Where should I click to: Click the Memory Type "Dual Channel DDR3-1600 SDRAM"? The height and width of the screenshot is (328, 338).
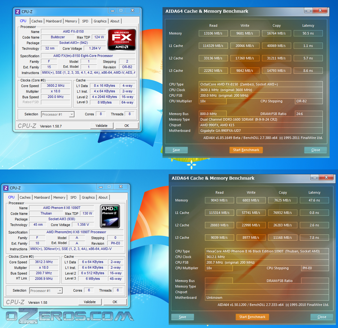227,119
